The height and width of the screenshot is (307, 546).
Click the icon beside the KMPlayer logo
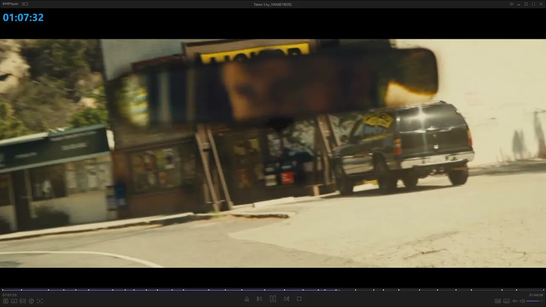(x=25, y=4)
